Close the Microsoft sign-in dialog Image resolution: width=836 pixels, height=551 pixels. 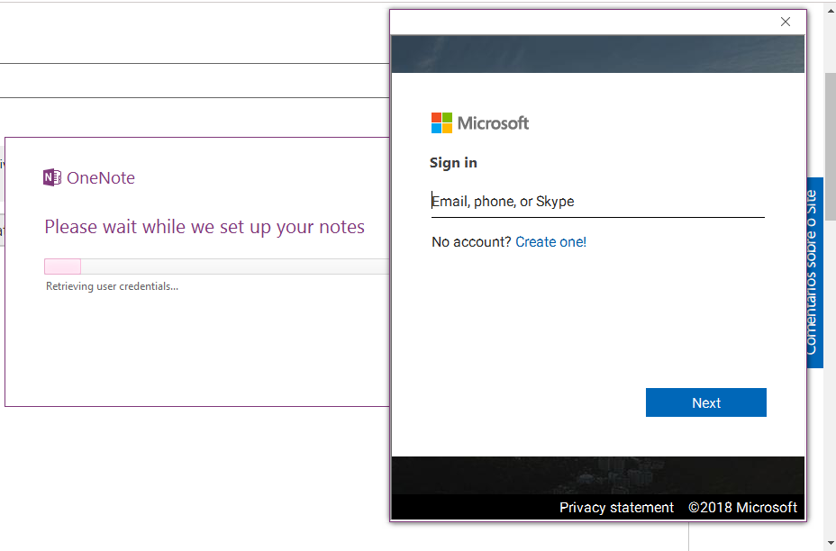point(786,22)
